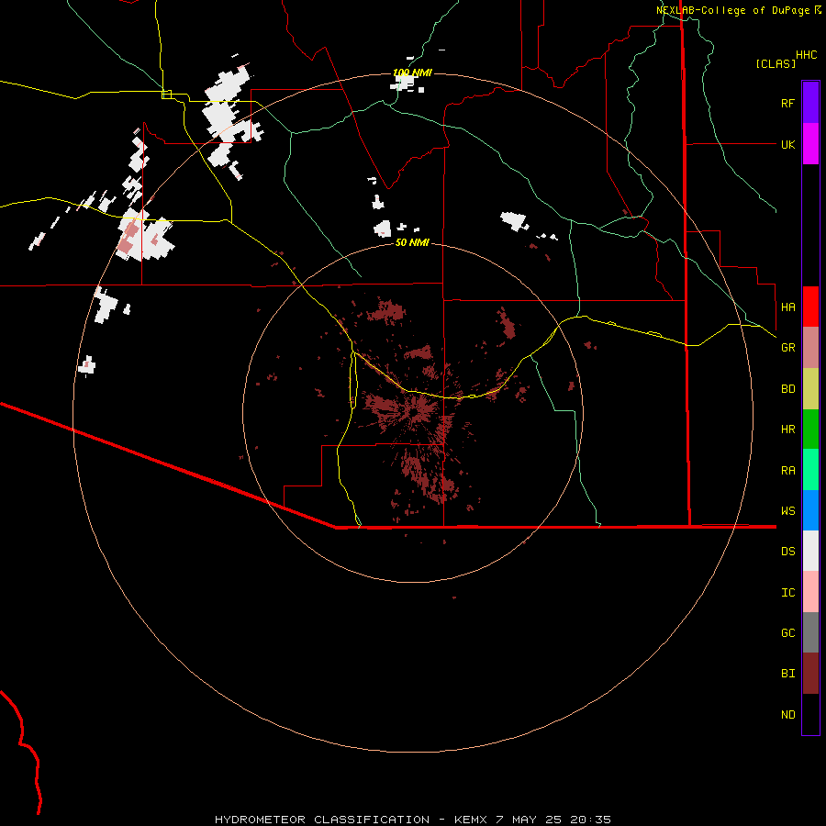Click the IC legend label
The width and height of the screenshot is (826, 826).
tap(787, 593)
